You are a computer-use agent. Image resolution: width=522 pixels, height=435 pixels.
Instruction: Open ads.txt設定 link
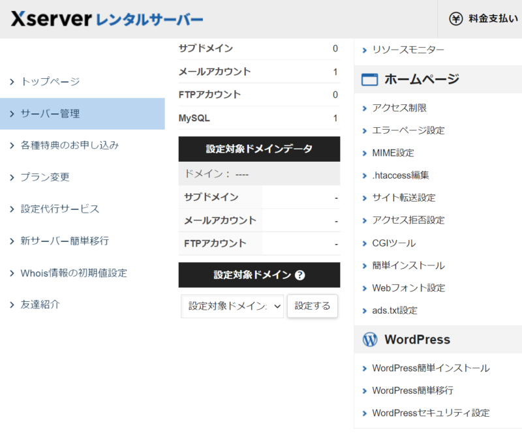[x=395, y=310]
